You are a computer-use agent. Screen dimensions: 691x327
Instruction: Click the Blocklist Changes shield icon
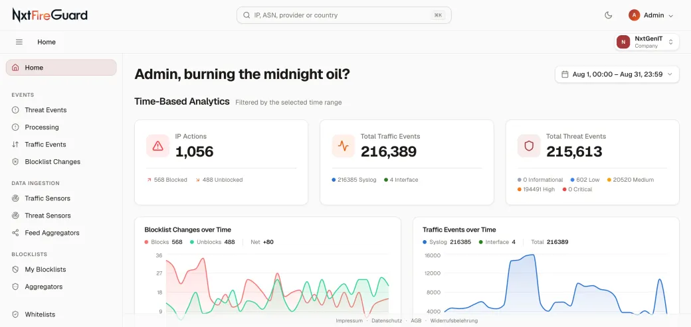tap(15, 162)
